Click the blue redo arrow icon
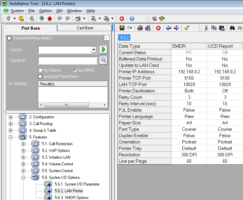The width and height of the screenshot is (243, 200). coord(130,28)
